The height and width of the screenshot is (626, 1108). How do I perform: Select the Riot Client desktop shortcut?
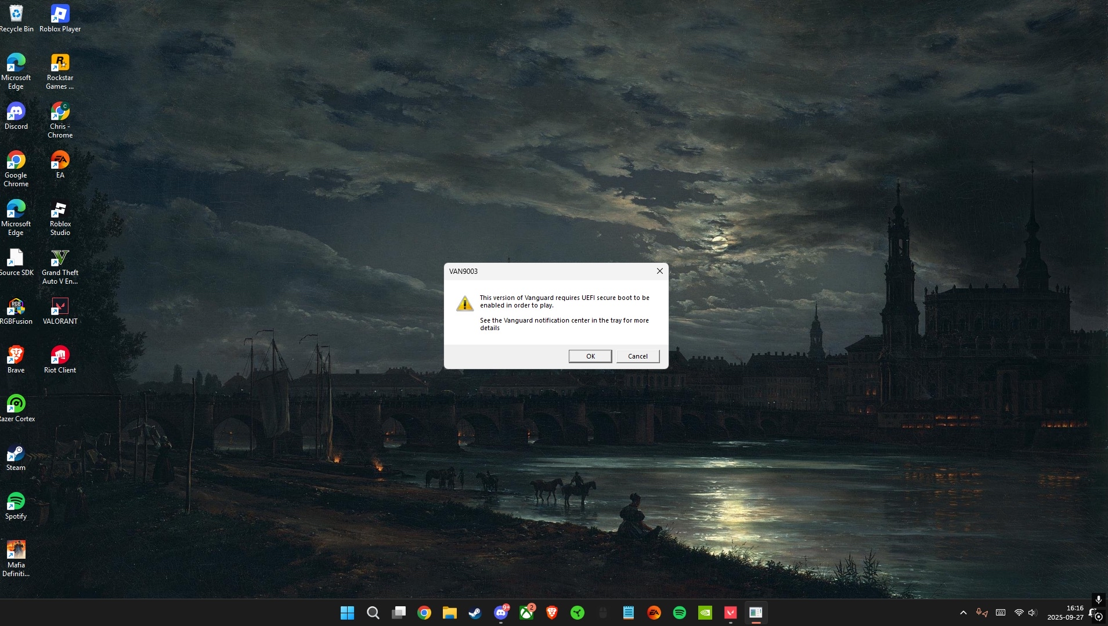click(x=60, y=360)
